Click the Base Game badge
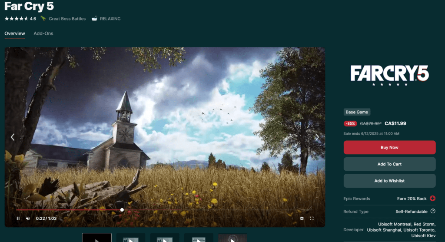The image size is (445, 242). pos(357,112)
